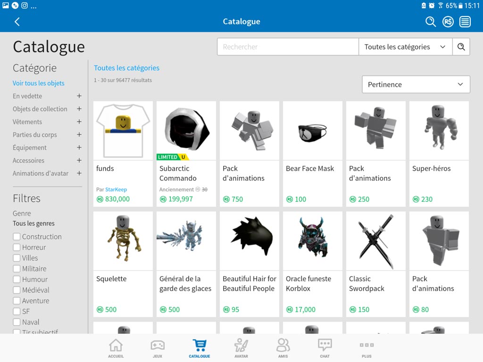
Task: Tap the alarm icon in status bar
Action: point(432,5)
